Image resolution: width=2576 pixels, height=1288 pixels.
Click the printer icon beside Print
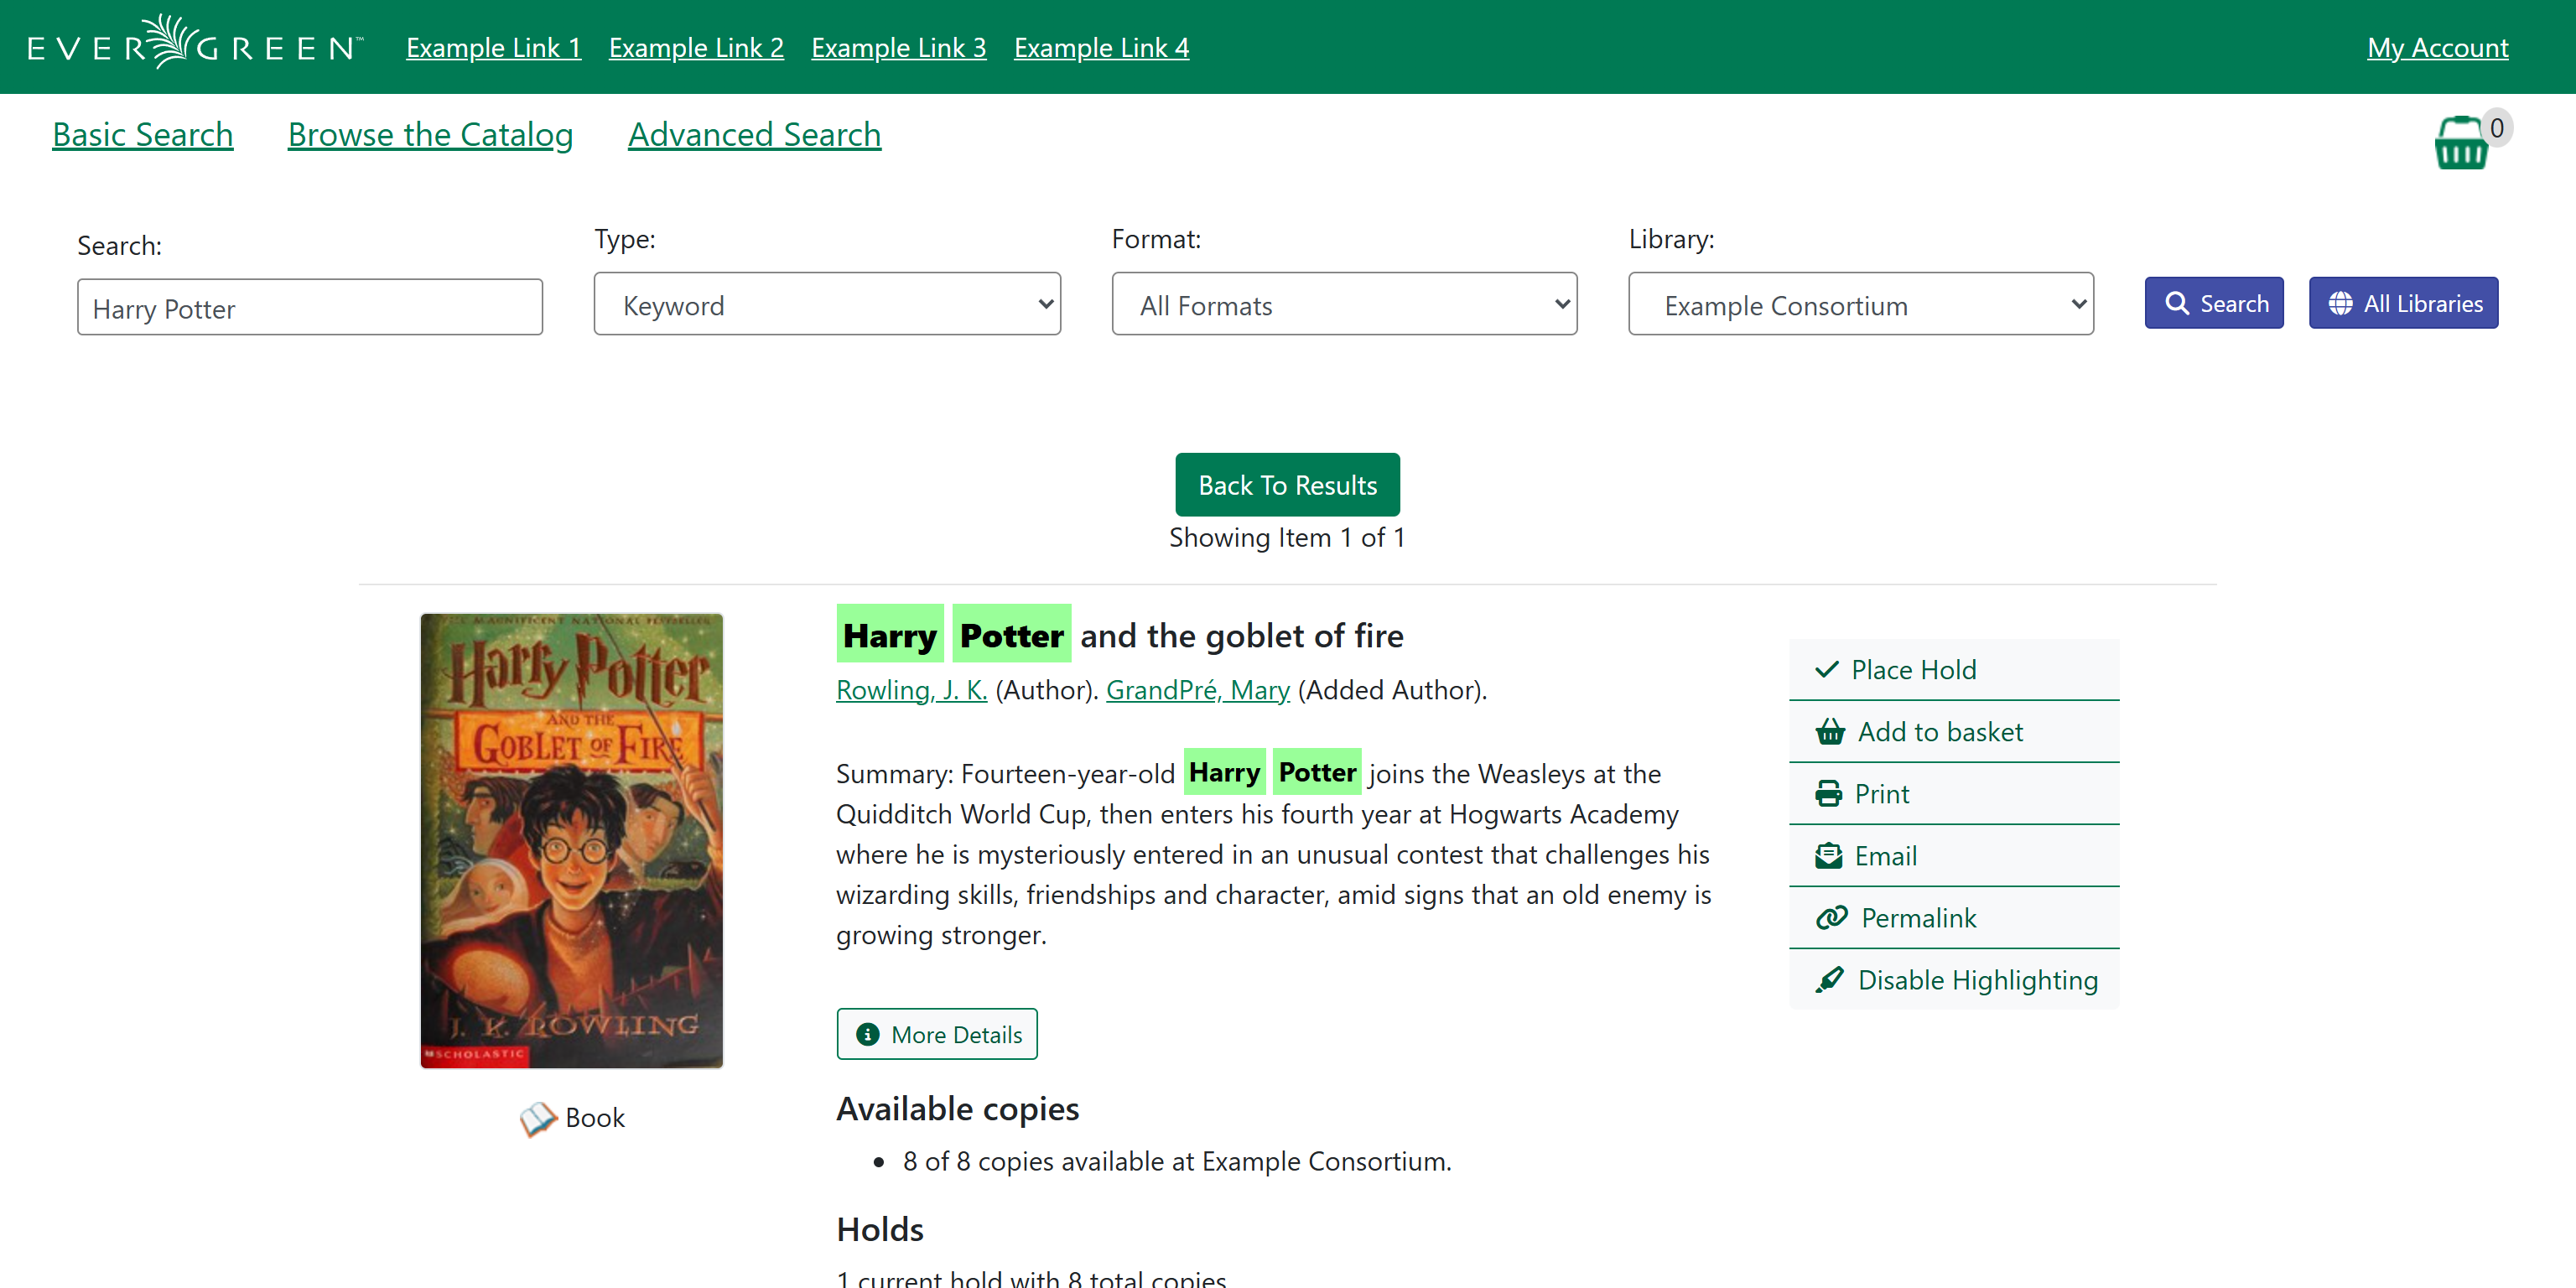(1828, 794)
